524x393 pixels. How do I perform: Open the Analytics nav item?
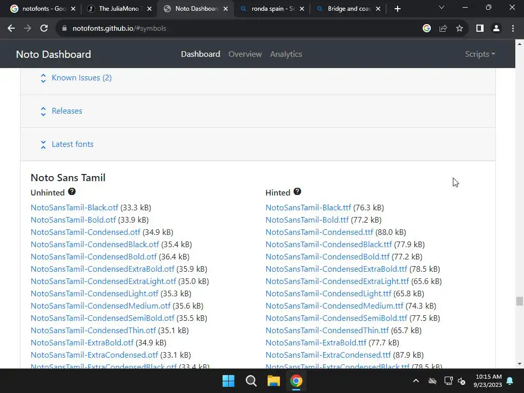pyautogui.click(x=286, y=54)
